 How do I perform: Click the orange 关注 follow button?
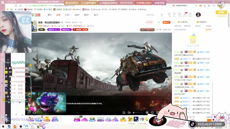coord(166,22)
